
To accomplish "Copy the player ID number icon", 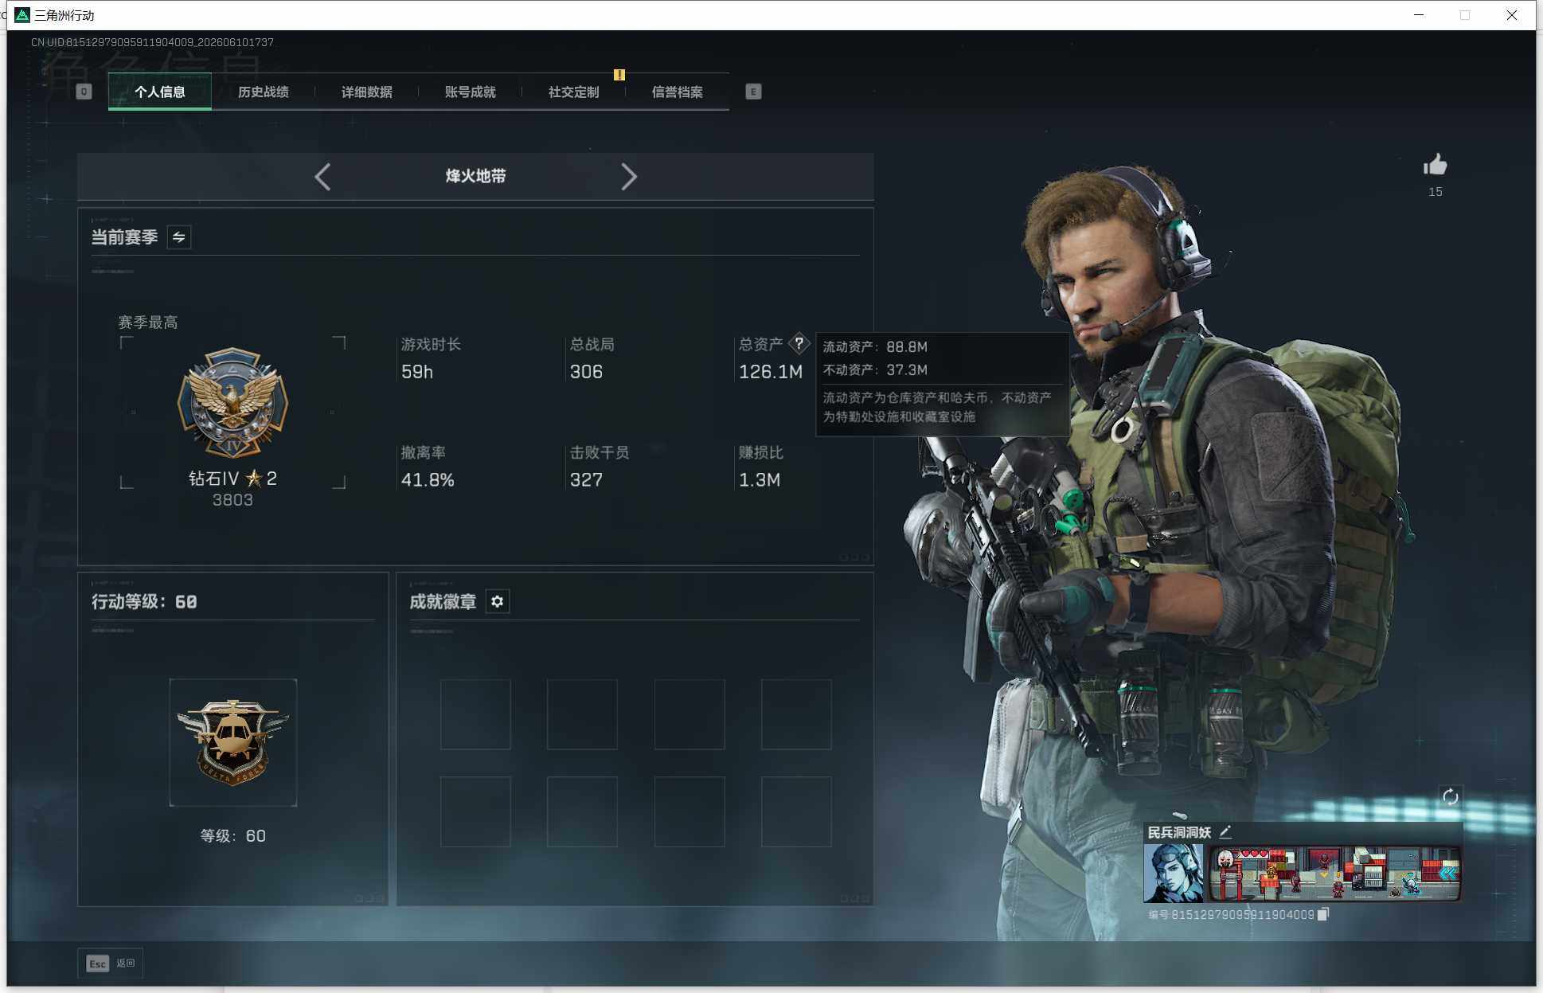I will (x=1323, y=914).
